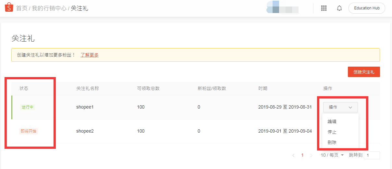Navigate to 首页 in breadcrumb

click(x=22, y=8)
